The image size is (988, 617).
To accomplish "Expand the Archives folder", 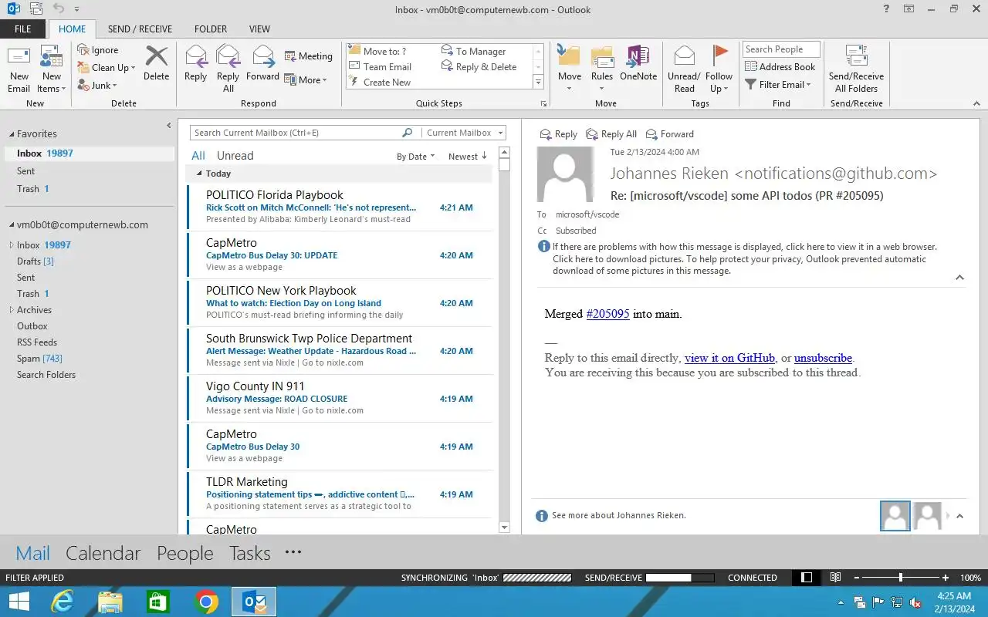I will [x=12, y=310].
